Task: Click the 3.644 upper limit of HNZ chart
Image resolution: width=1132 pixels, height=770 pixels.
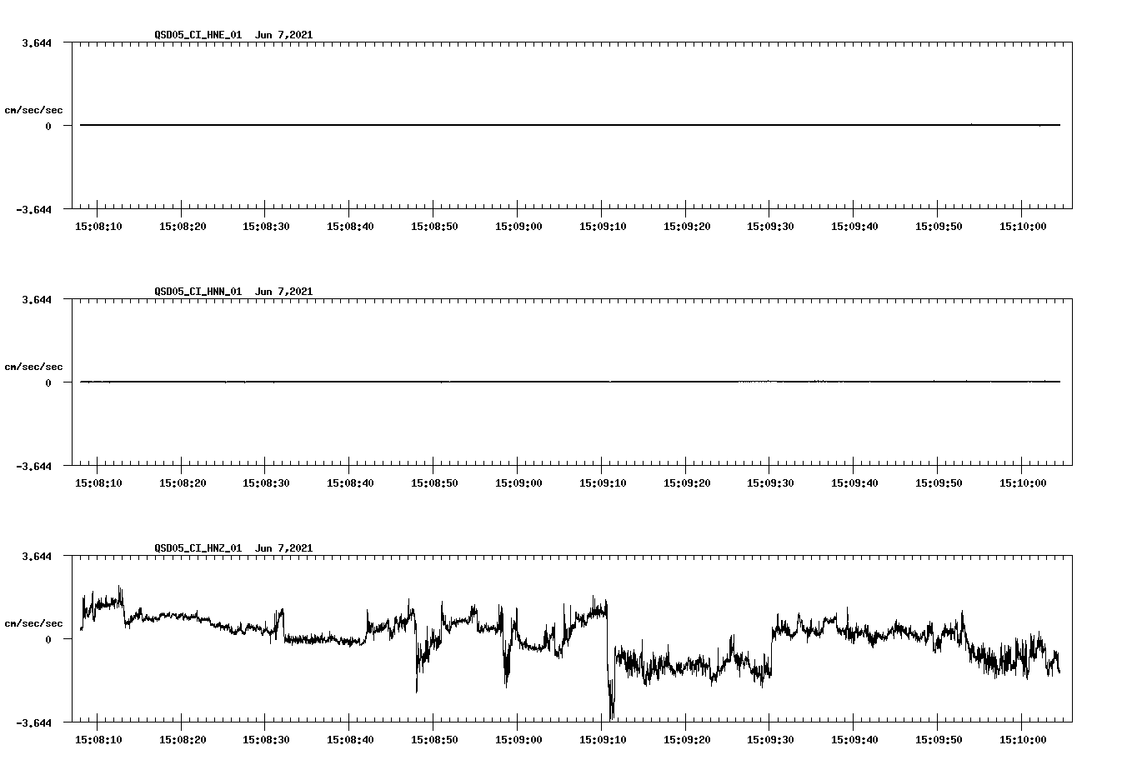Action: 37,556
